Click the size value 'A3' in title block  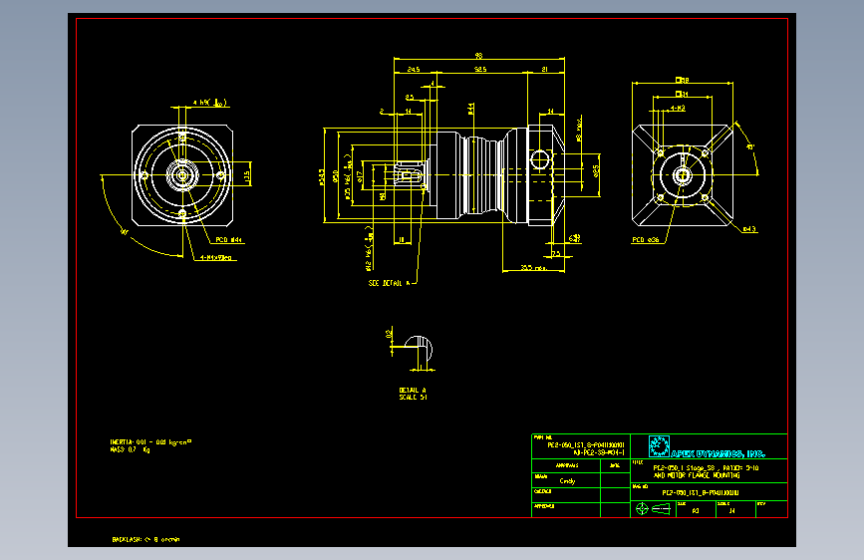696,510
